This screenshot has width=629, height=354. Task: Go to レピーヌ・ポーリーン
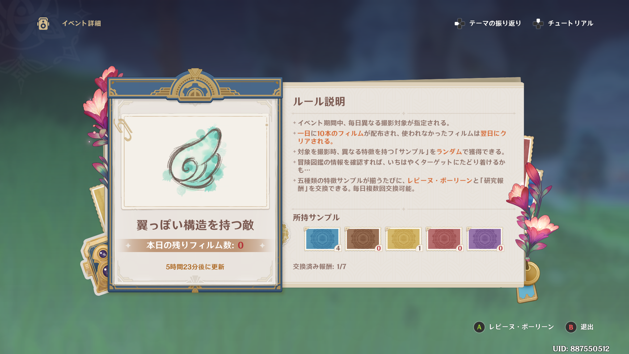[x=521, y=327]
